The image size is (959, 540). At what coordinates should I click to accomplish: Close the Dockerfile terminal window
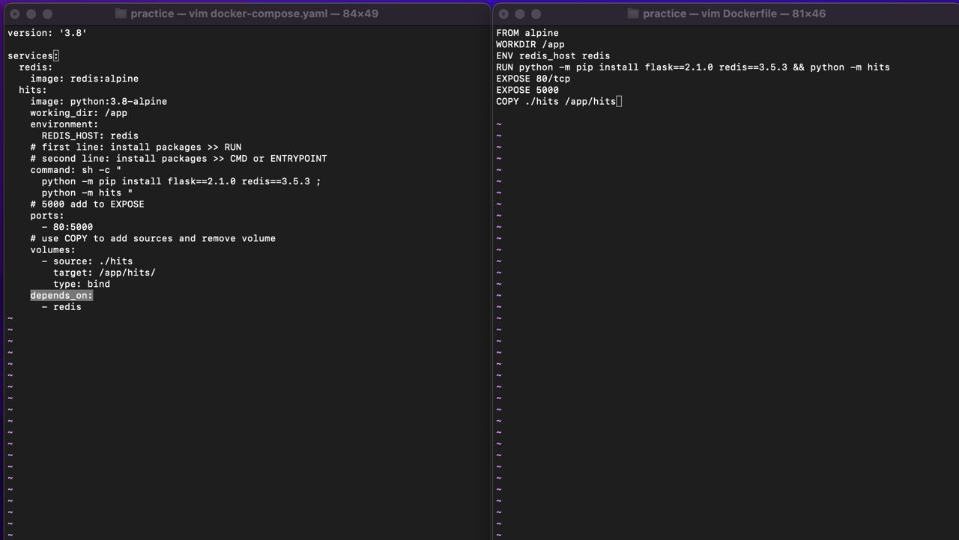(x=503, y=13)
